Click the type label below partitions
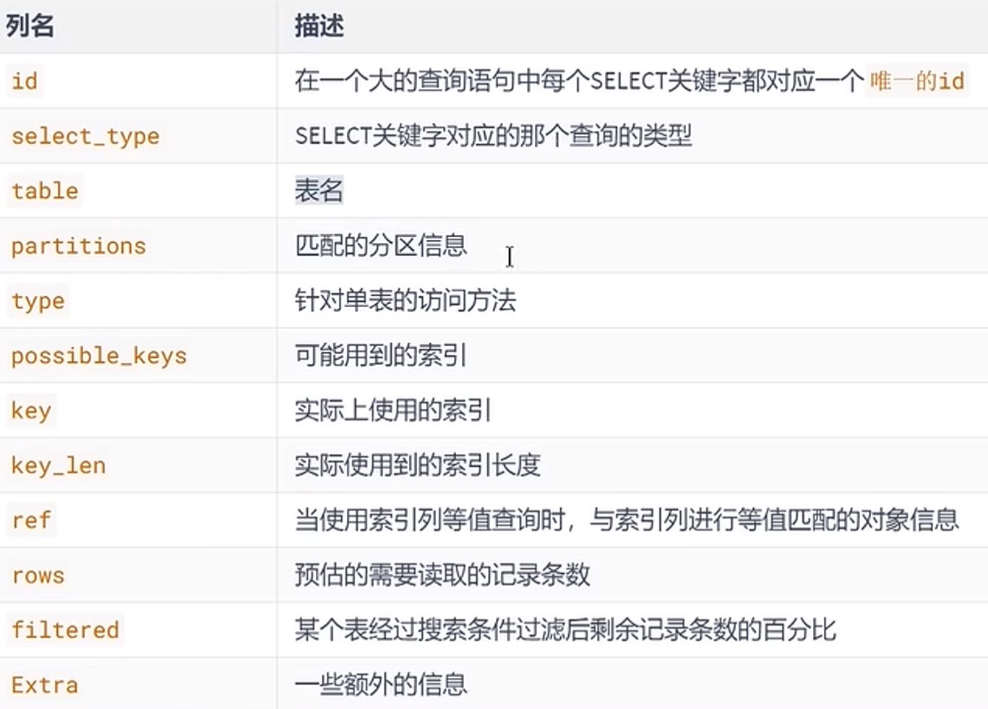988x709 pixels. point(38,301)
